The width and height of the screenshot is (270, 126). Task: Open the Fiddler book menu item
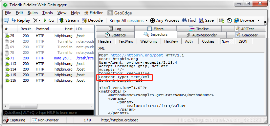[94, 13]
